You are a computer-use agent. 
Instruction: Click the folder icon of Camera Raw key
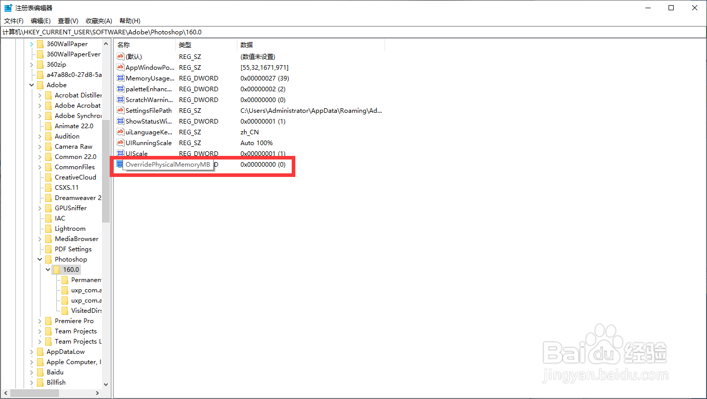[49, 146]
